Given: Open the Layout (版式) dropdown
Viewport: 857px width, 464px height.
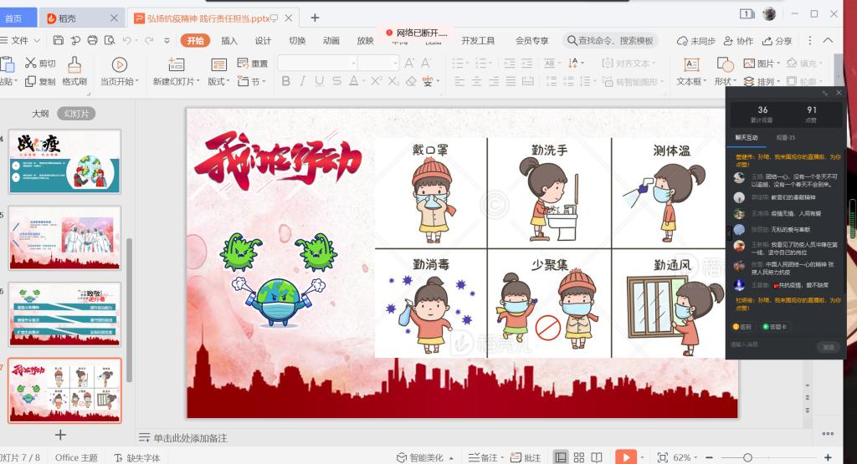Looking at the screenshot, I should tap(218, 81).
